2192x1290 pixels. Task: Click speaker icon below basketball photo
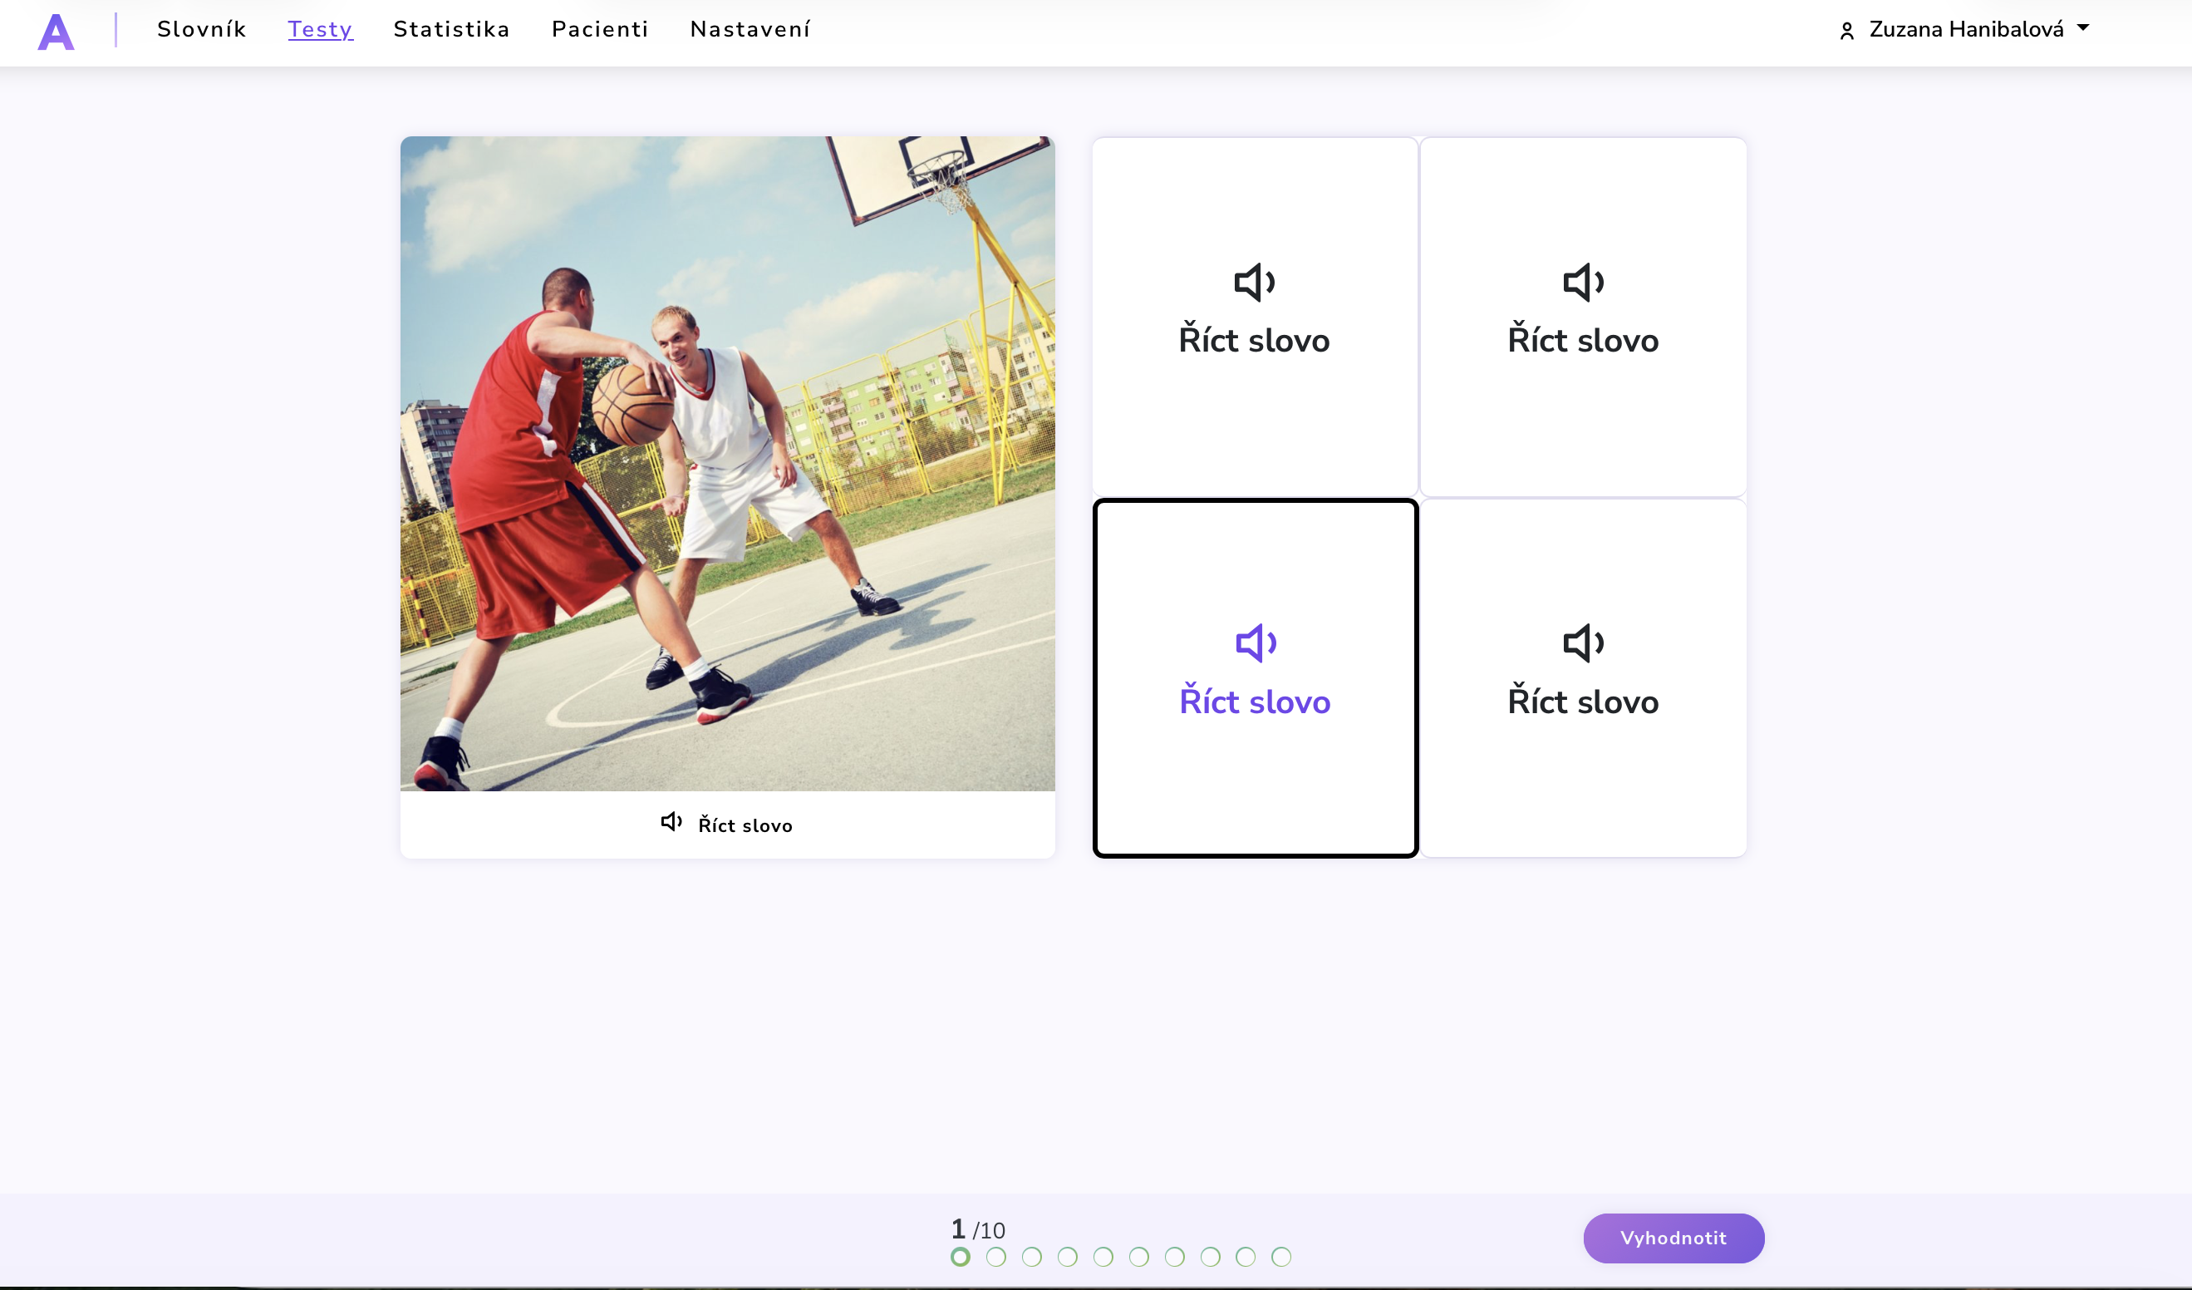click(x=671, y=822)
